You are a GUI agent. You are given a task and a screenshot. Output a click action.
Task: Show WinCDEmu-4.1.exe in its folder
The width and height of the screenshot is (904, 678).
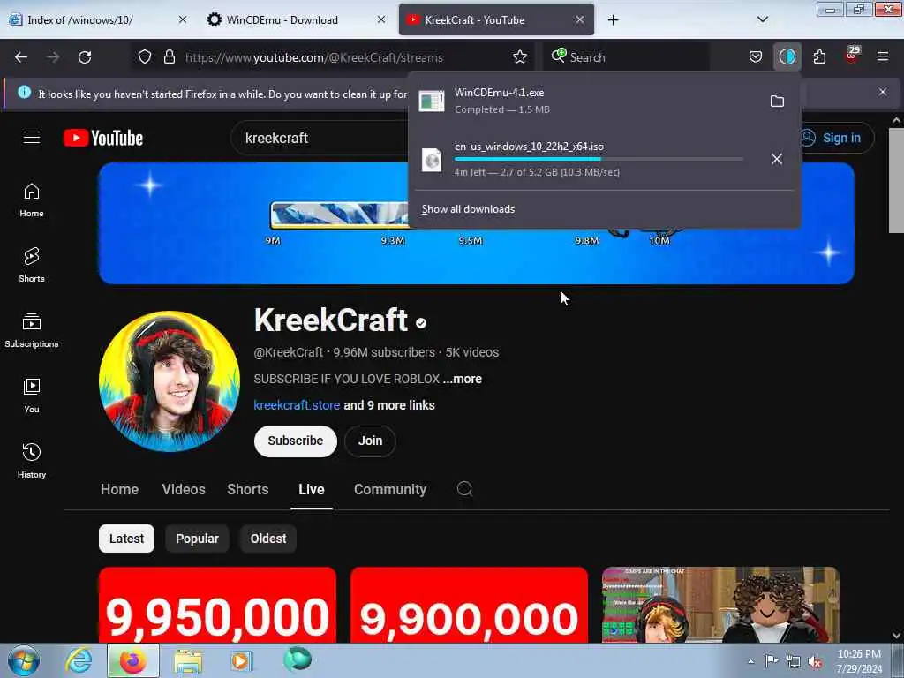pyautogui.click(x=777, y=102)
